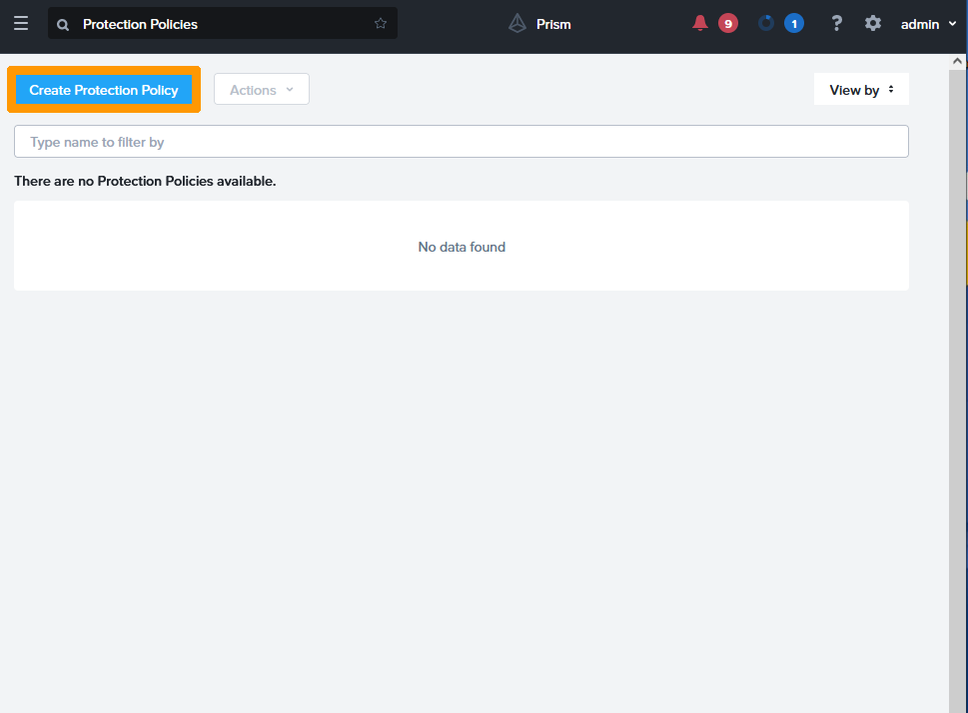Image resolution: width=968 pixels, height=713 pixels.
Task: Open help with the question mark icon
Action: (837, 24)
